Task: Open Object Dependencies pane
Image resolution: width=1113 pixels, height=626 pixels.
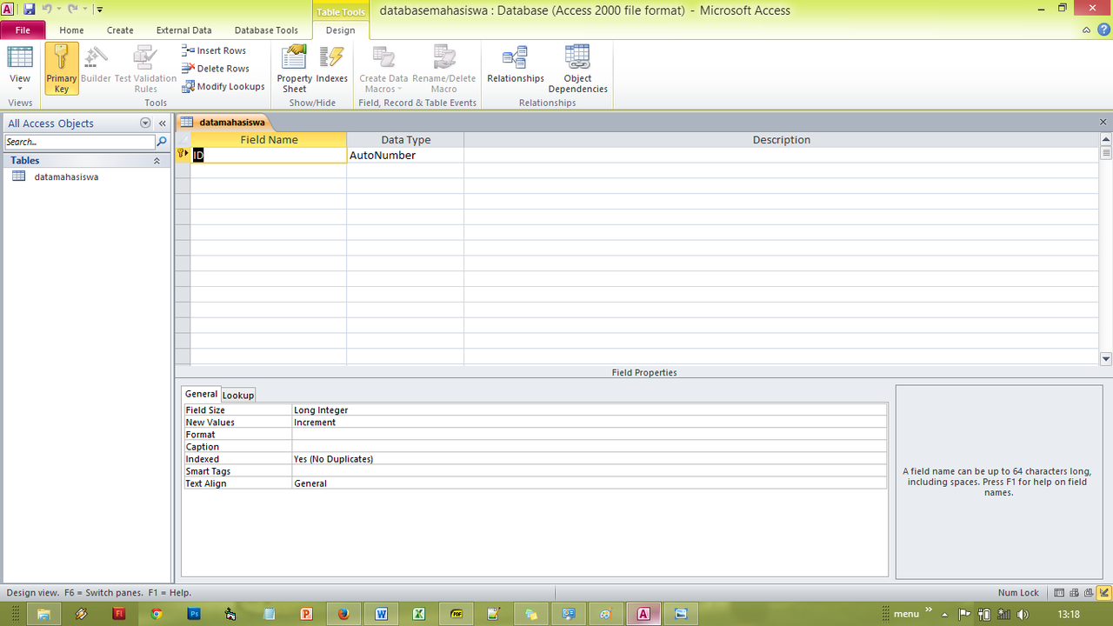Action: coord(577,68)
